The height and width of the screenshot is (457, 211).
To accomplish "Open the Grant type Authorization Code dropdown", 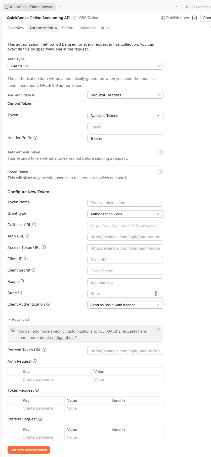I will point(125,214).
